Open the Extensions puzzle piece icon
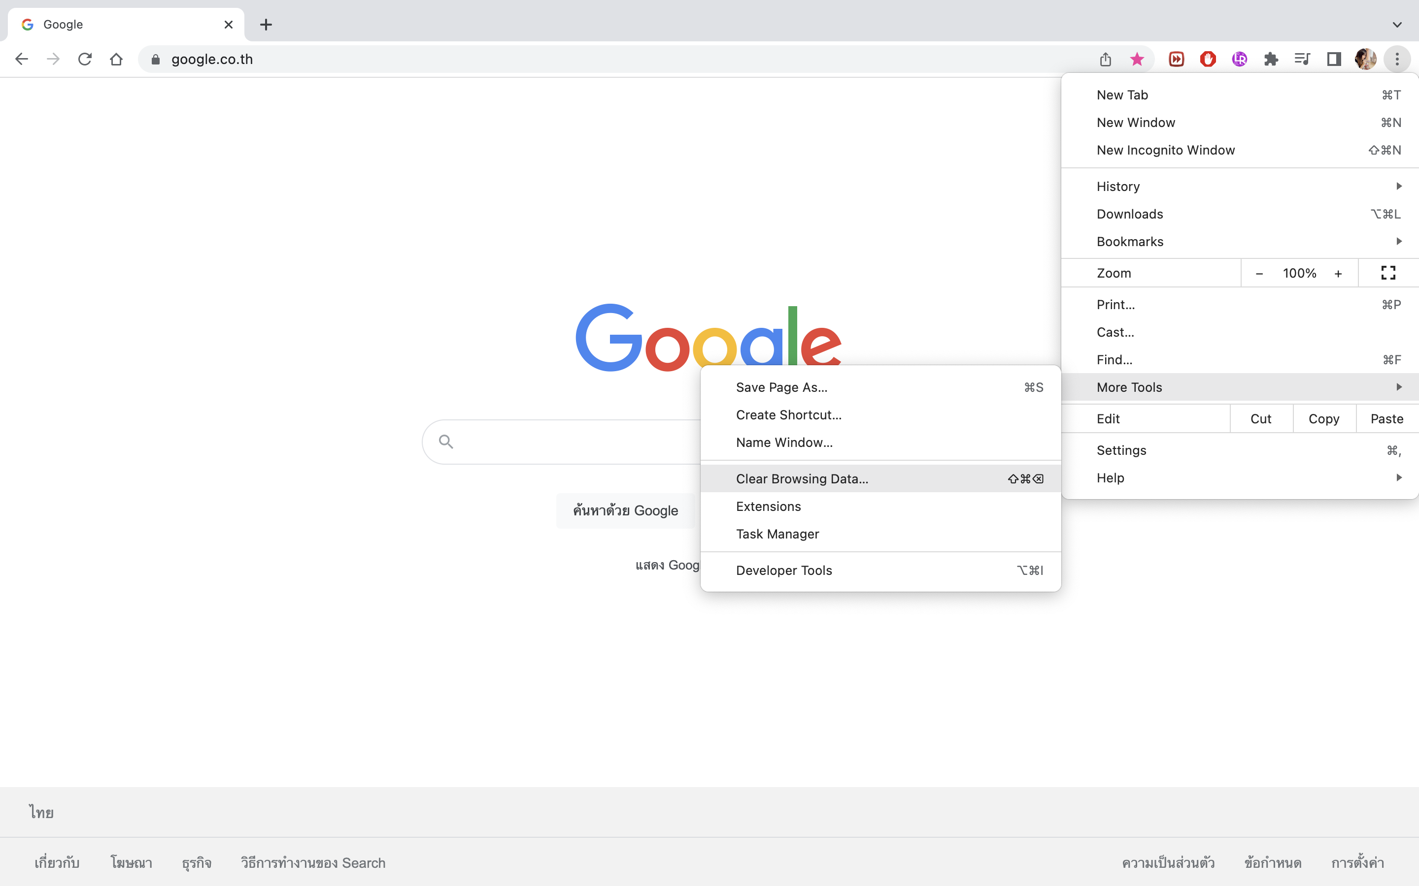The image size is (1419, 886). point(1271,59)
